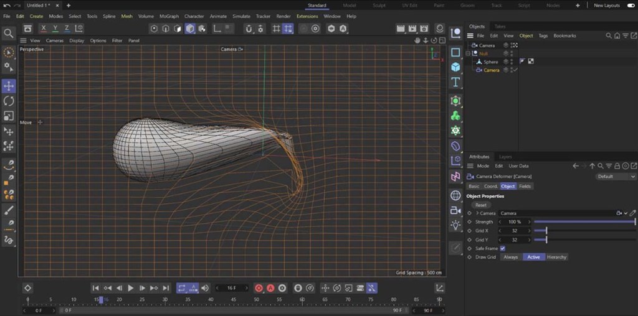
Task: Open the Default mode dropdown in Attributes
Action: [x=616, y=176]
